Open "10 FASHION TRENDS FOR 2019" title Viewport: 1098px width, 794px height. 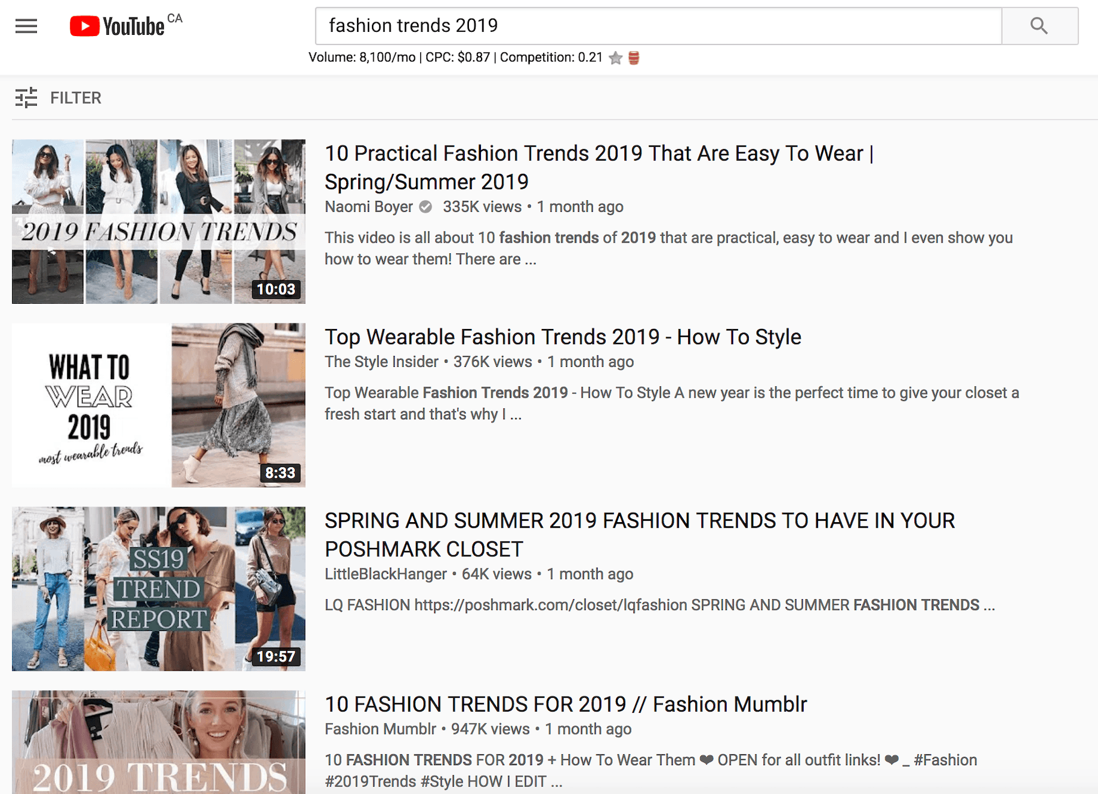[x=565, y=704]
